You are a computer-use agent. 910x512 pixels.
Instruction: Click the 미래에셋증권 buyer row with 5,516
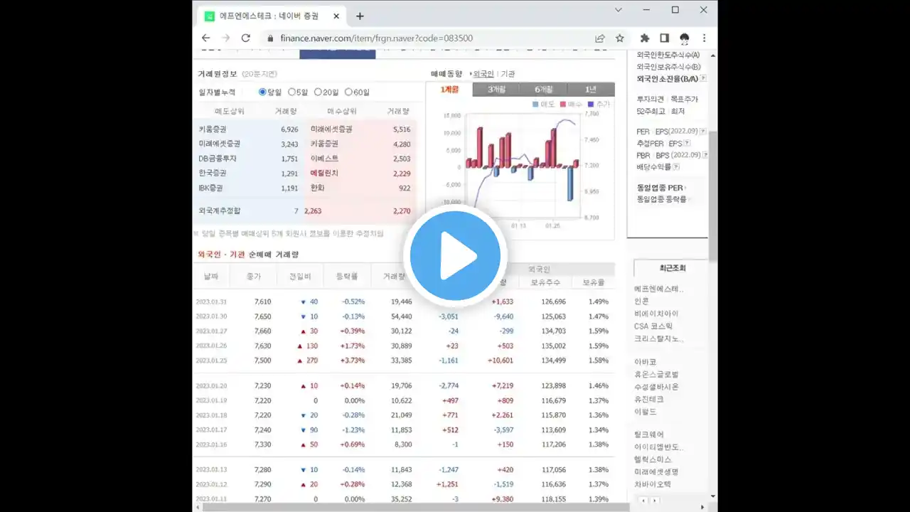point(361,129)
